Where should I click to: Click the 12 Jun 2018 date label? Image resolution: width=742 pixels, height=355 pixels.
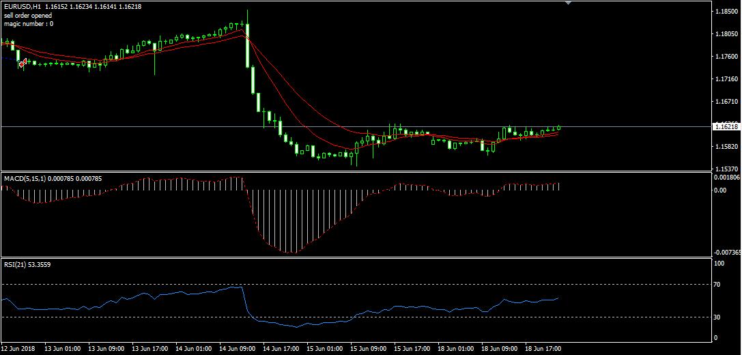19,349
